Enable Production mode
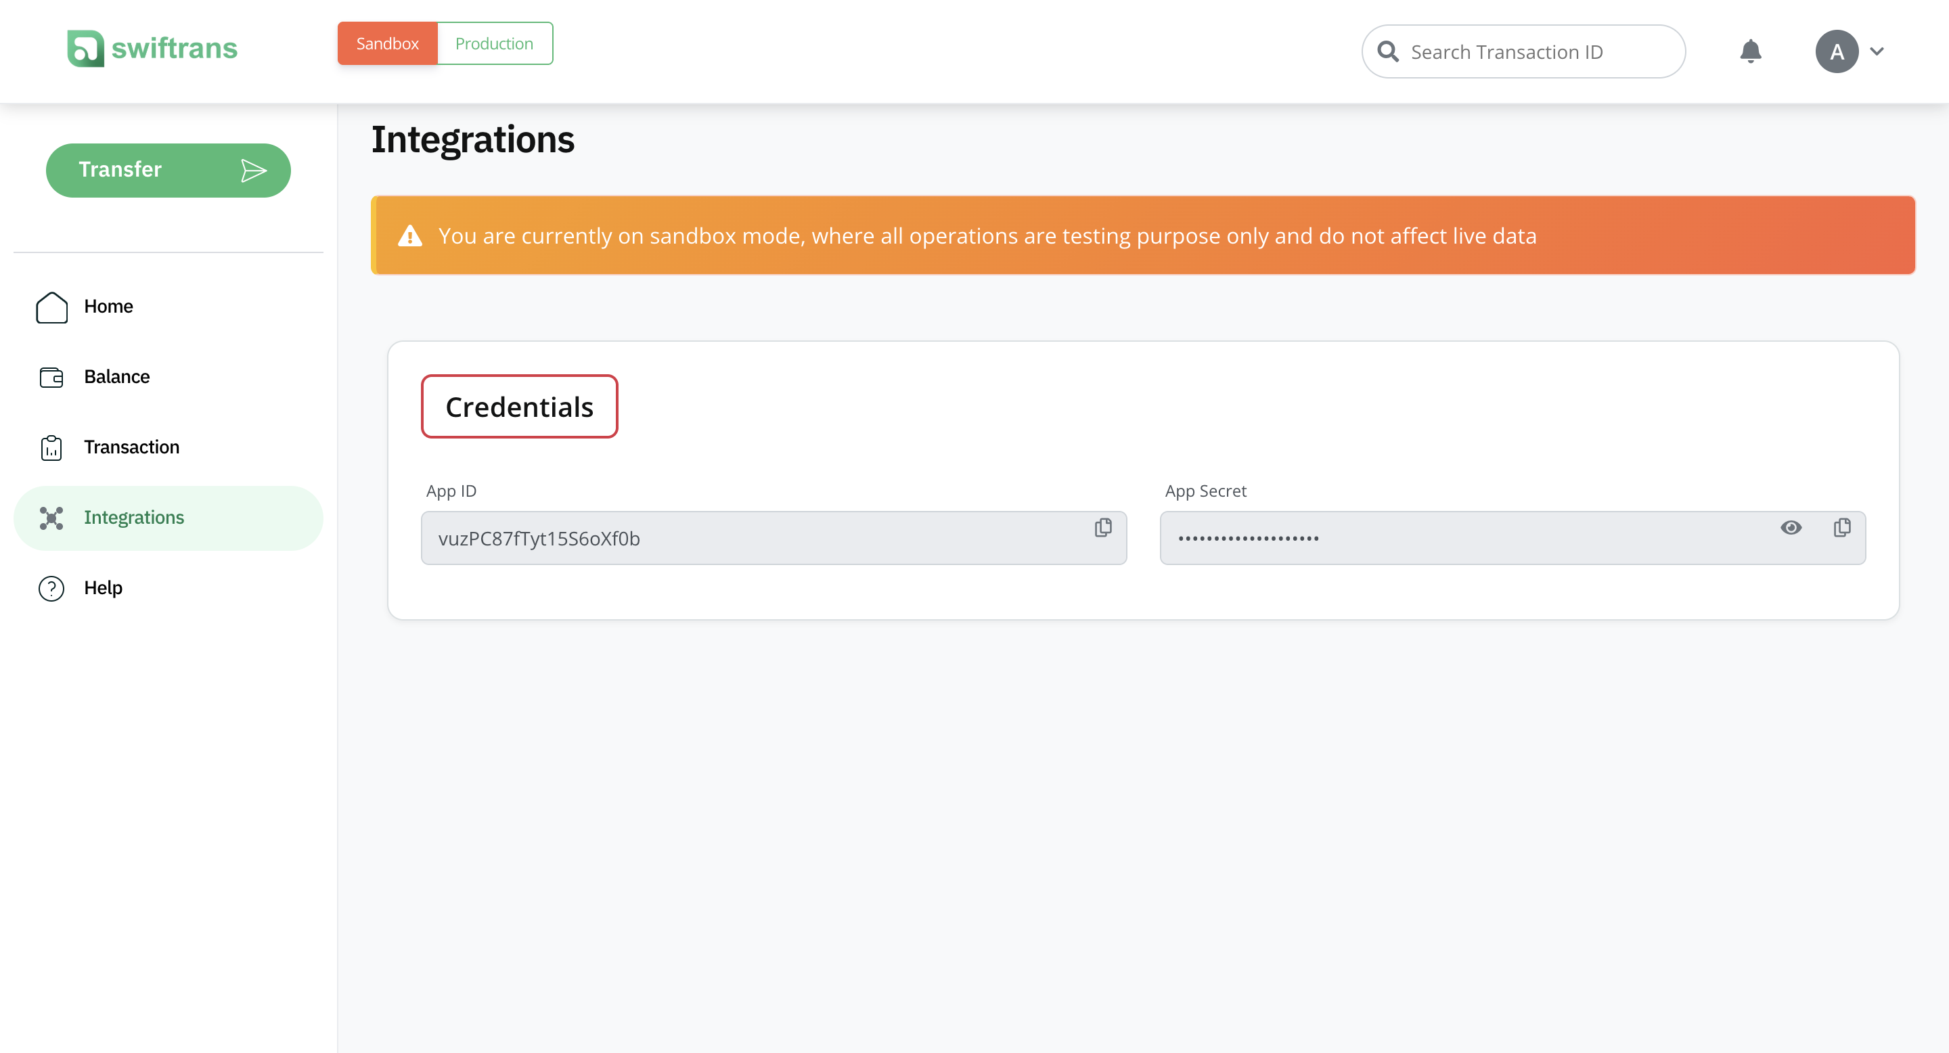 [x=494, y=43]
